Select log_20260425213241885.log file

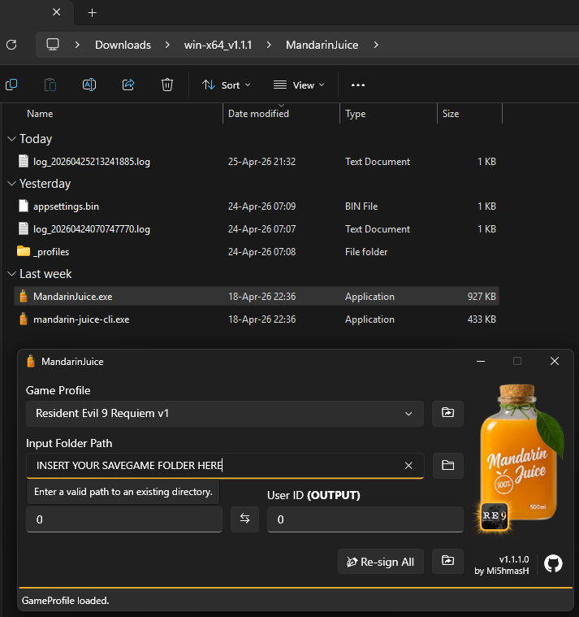click(x=257, y=161)
